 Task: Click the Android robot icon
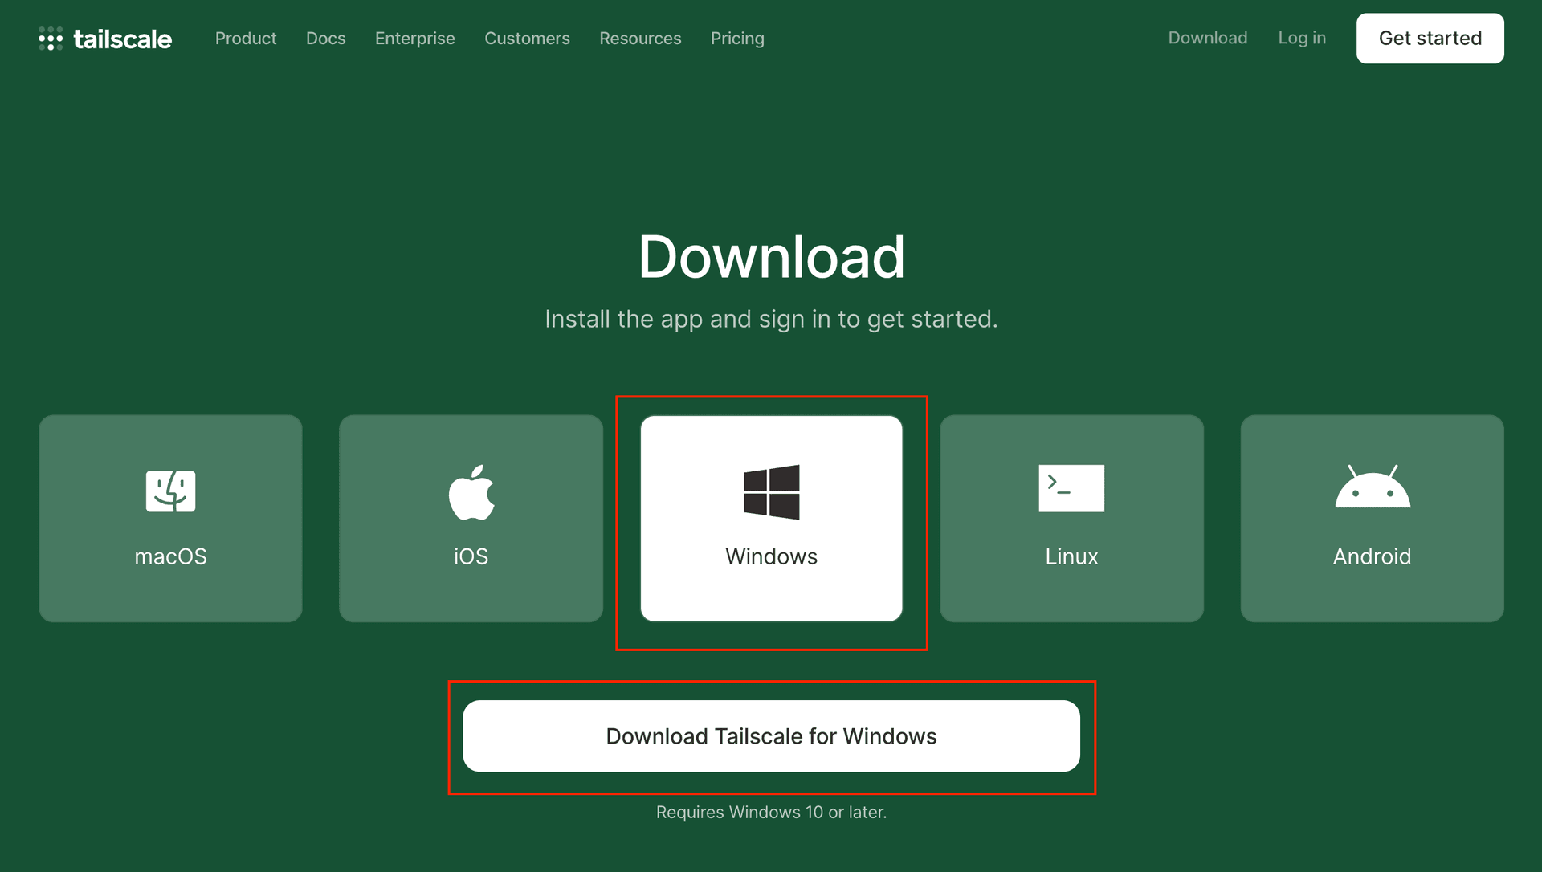click(x=1372, y=490)
